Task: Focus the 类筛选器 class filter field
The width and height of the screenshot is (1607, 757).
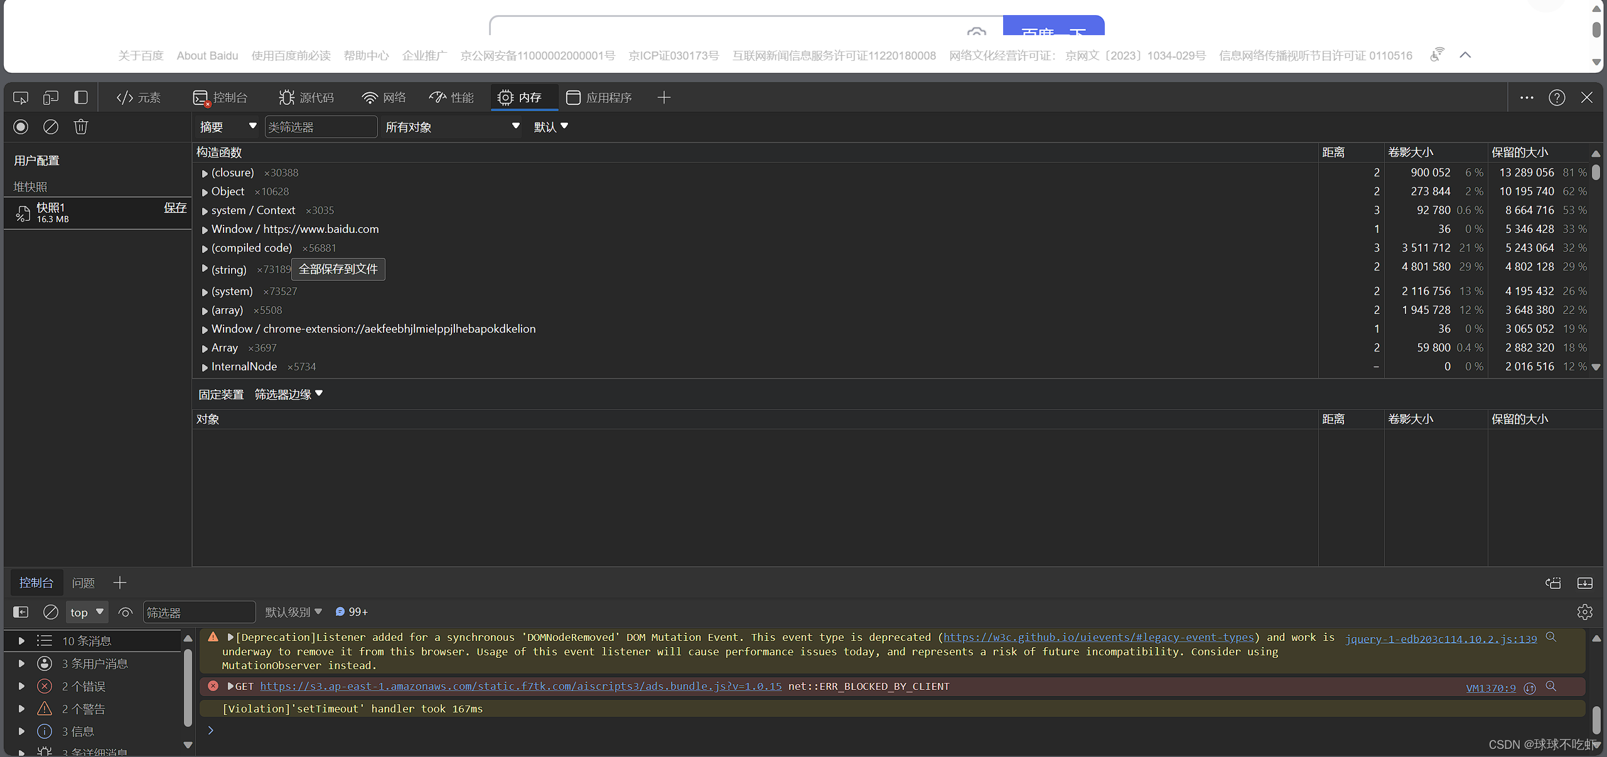Action: (x=320, y=127)
